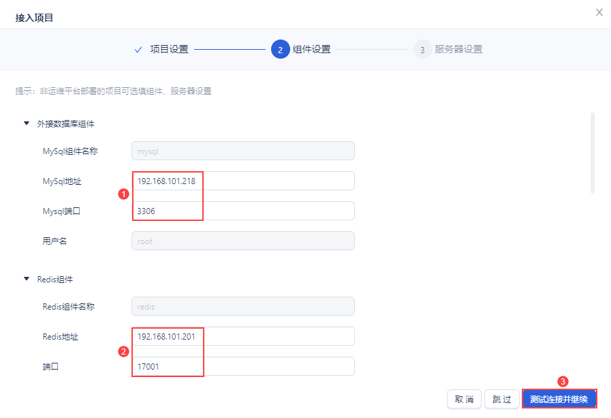The image size is (611, 418).
Task: Close the 接入项目 dialog
Action: (599, 12)
